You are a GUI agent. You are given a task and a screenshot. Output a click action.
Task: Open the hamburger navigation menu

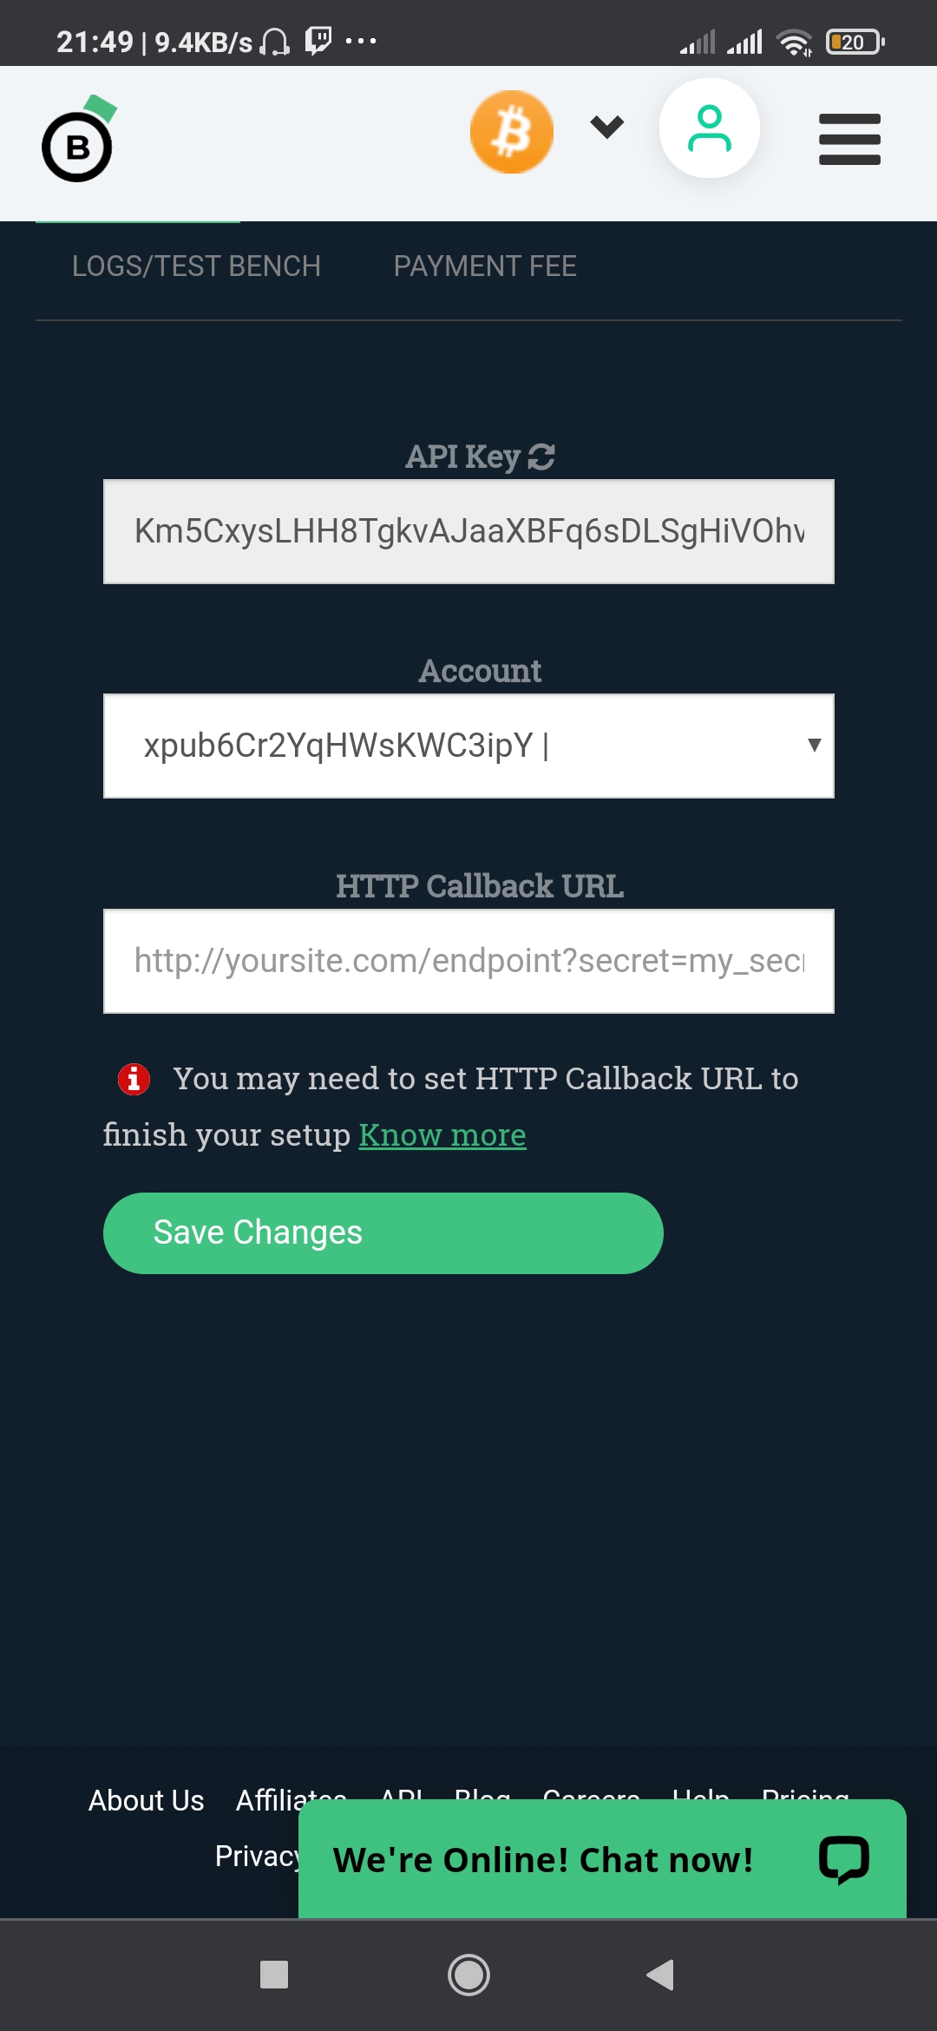pos(849,139)
